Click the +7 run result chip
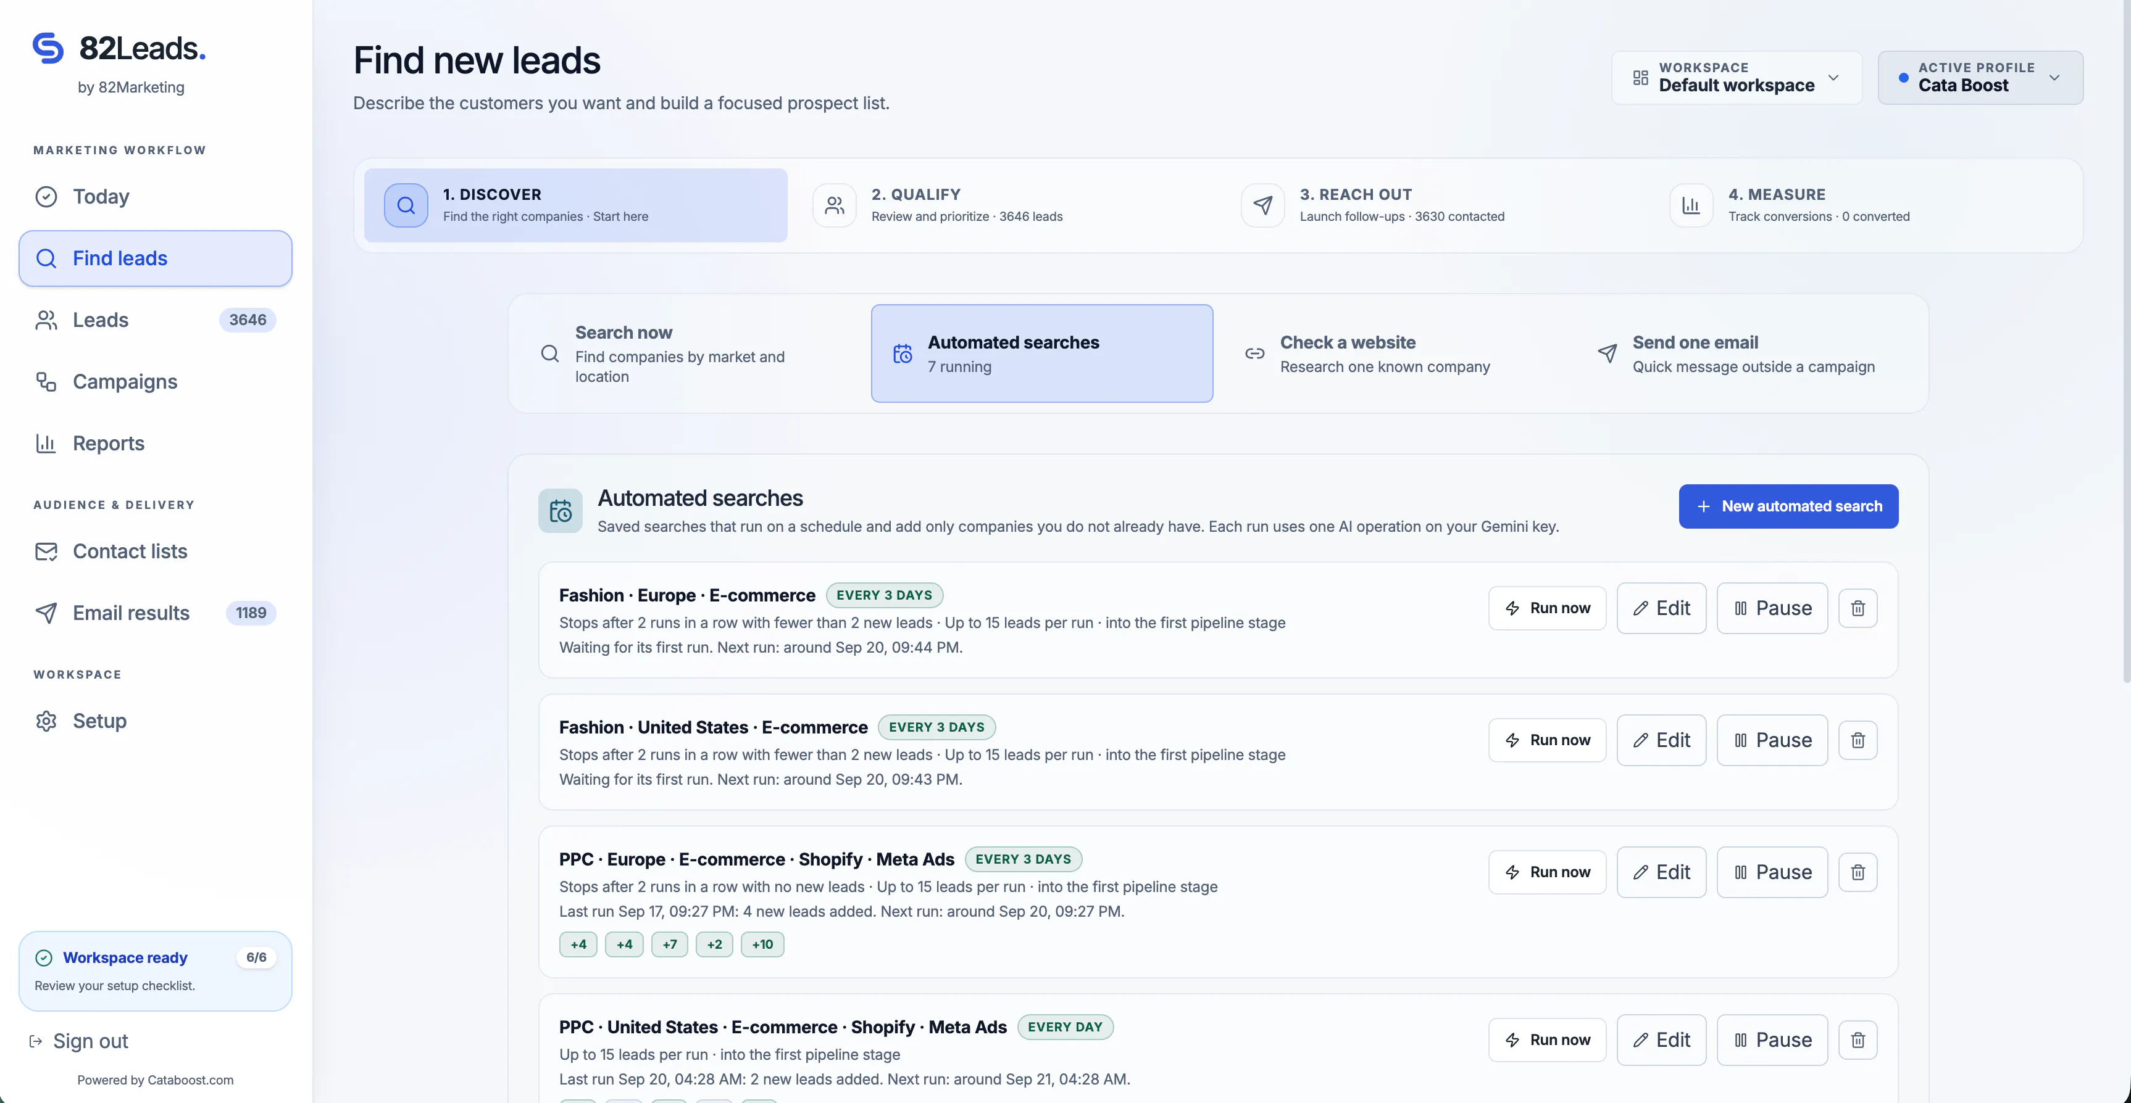Image resolution: width=2131 pixels, height=1103 pixels. click(669, 944)
